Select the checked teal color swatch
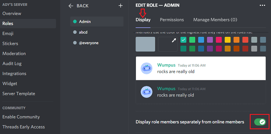 click(x=183, y=40)
